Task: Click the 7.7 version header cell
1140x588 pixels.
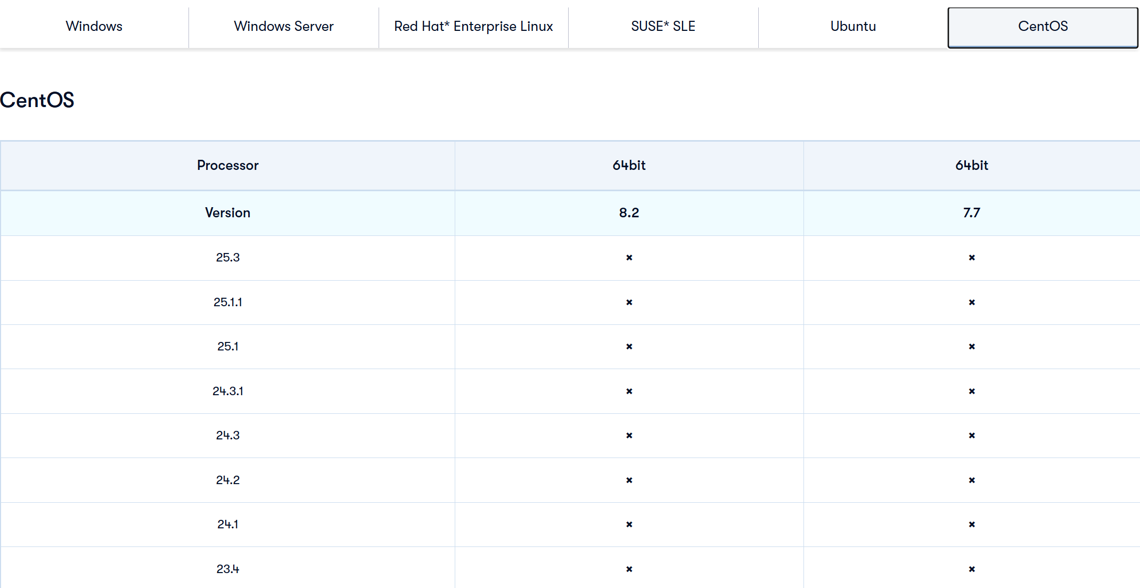Action: click(x=971, y=213)
